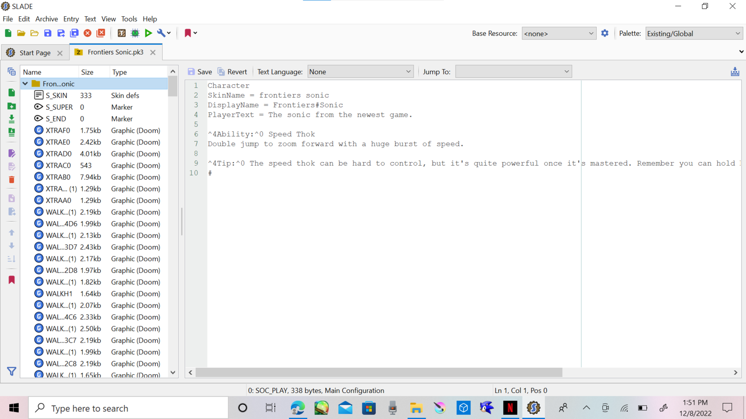Click the editor scroll right arrow
The height and width of the screenshot is (419, 746).
click(736, 372)
